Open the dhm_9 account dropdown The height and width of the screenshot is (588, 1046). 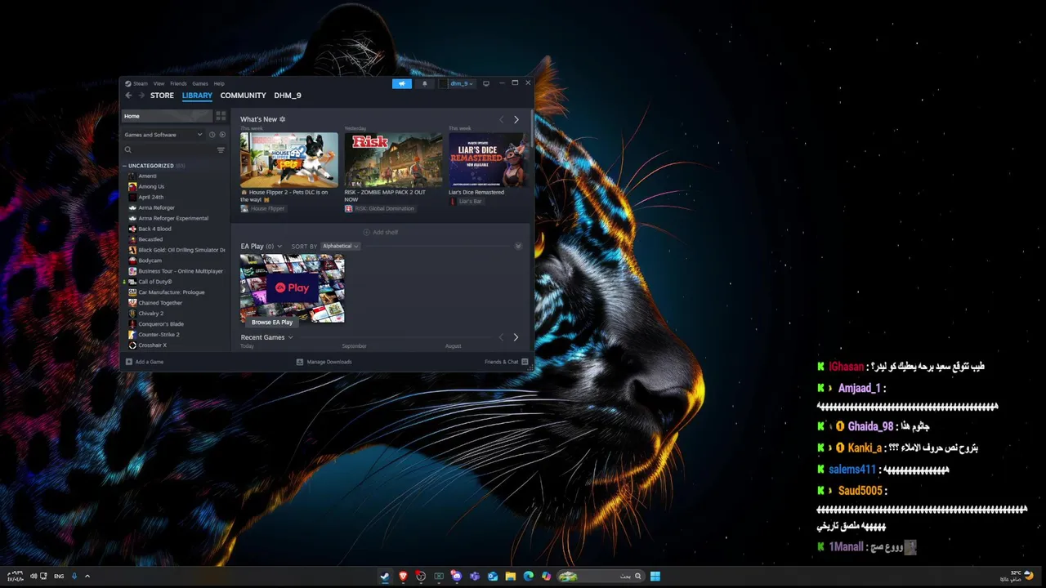pyautogui.click(x=459, y=83)
